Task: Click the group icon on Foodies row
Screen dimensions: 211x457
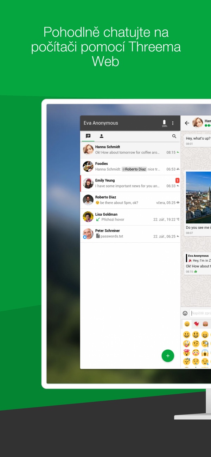Action: [178, 169]
